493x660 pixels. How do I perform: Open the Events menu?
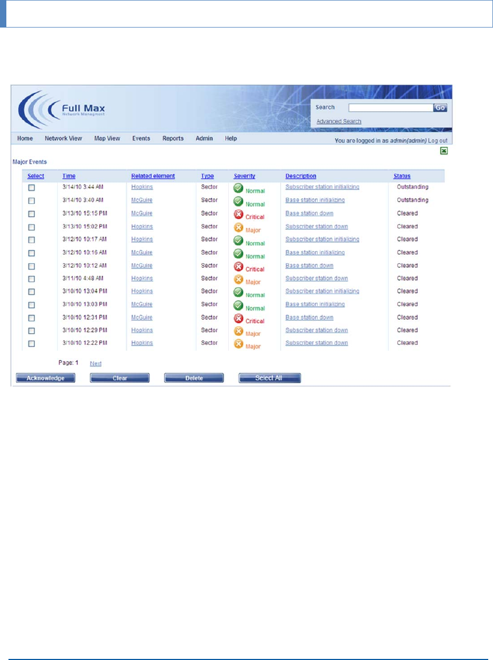tap(141, 138)
